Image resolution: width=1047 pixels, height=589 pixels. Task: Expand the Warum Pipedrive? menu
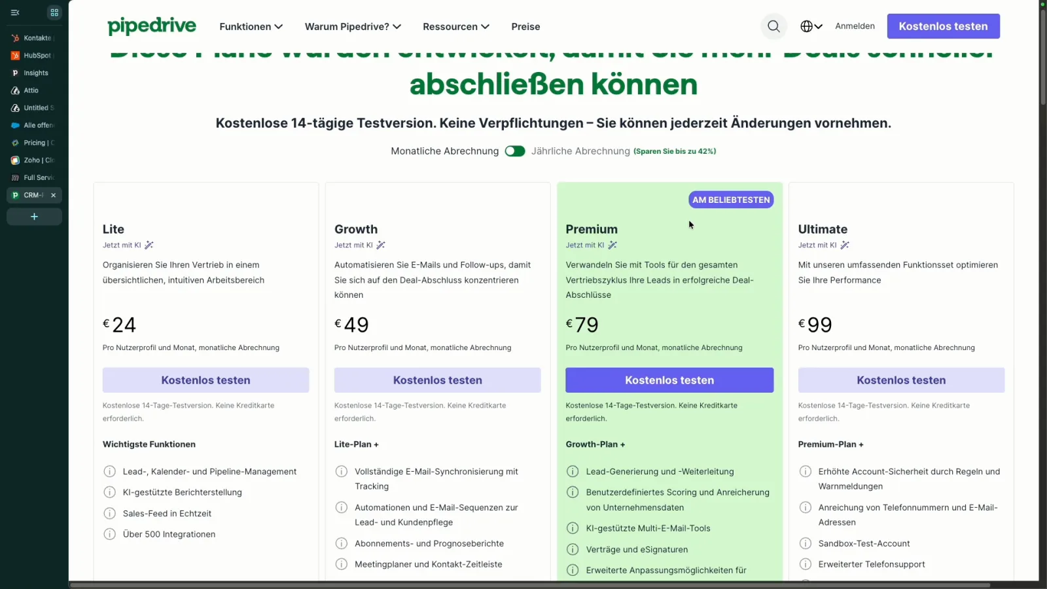click(x=353, y=27)
